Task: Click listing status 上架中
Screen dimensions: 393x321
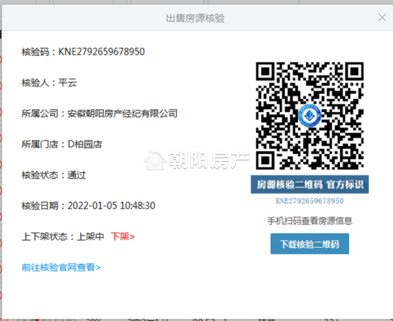Action: tap(90, 236)
